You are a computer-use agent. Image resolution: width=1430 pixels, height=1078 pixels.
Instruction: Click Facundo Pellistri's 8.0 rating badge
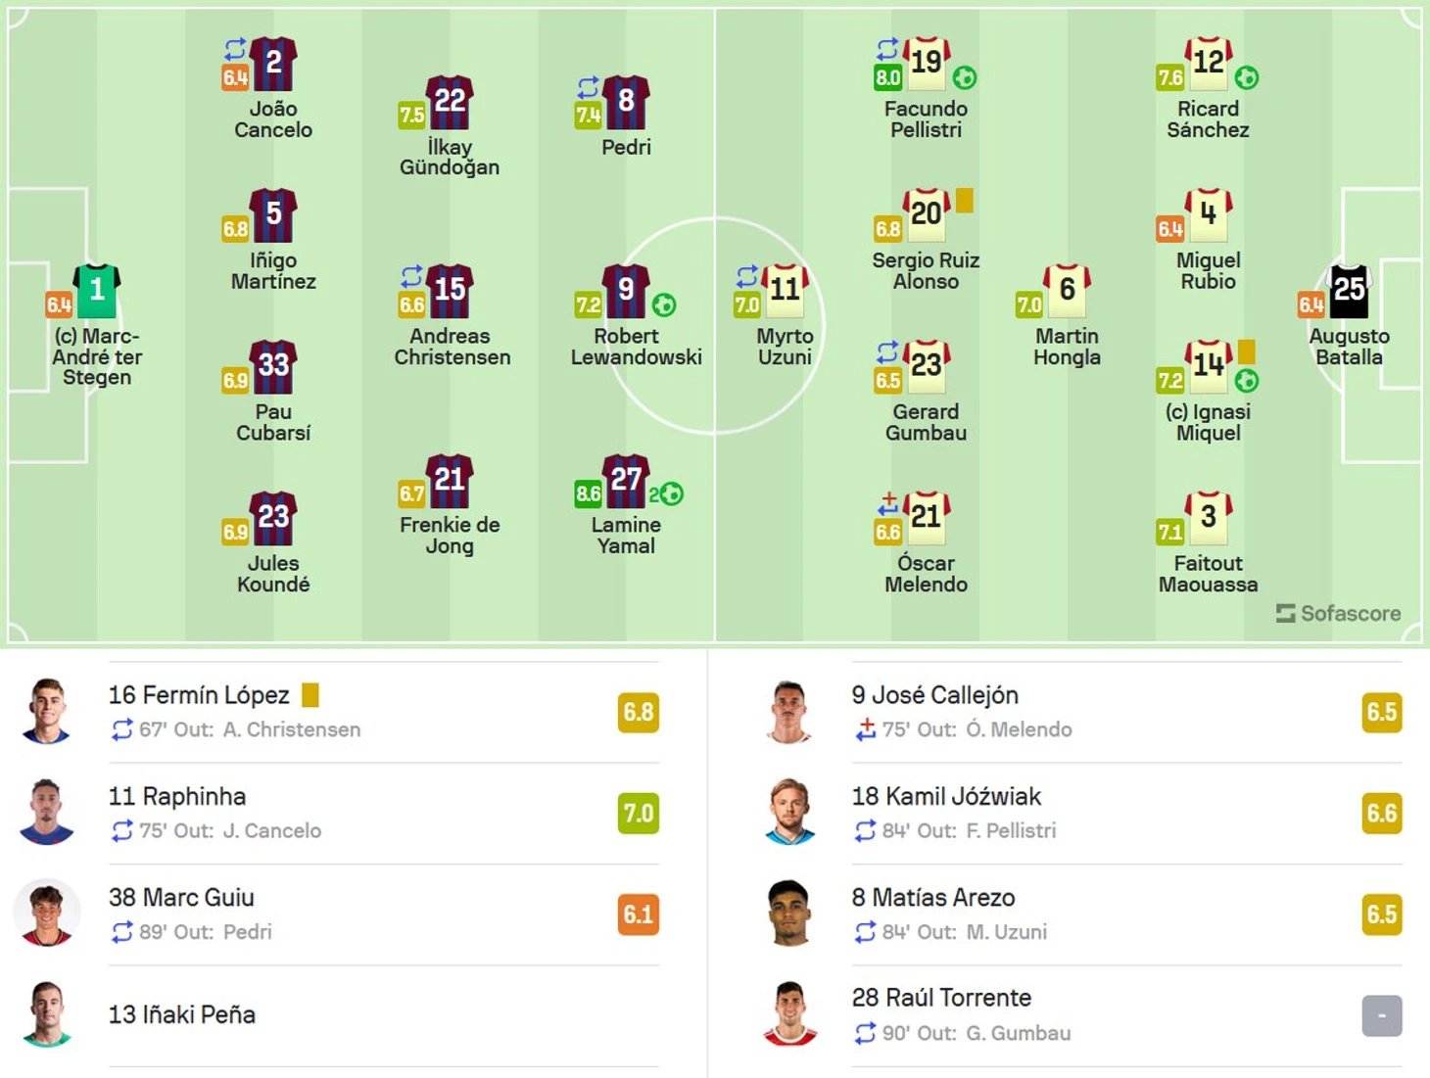tap(887, 77)
